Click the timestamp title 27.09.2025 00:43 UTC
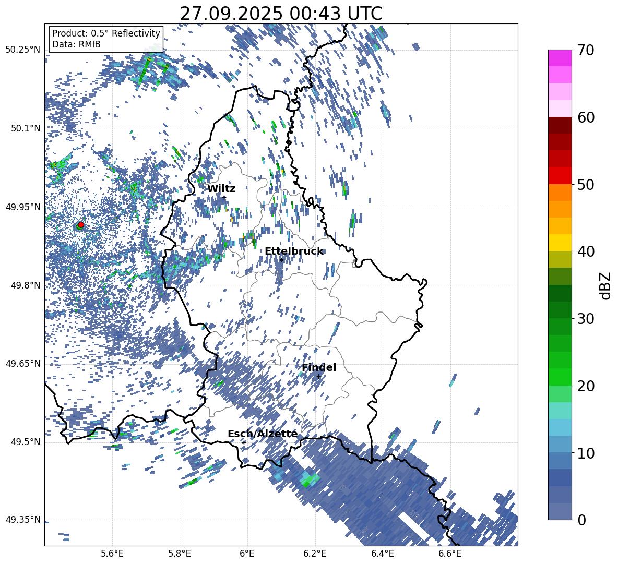This screenshot has height=564, width=618. pos(281,14)
